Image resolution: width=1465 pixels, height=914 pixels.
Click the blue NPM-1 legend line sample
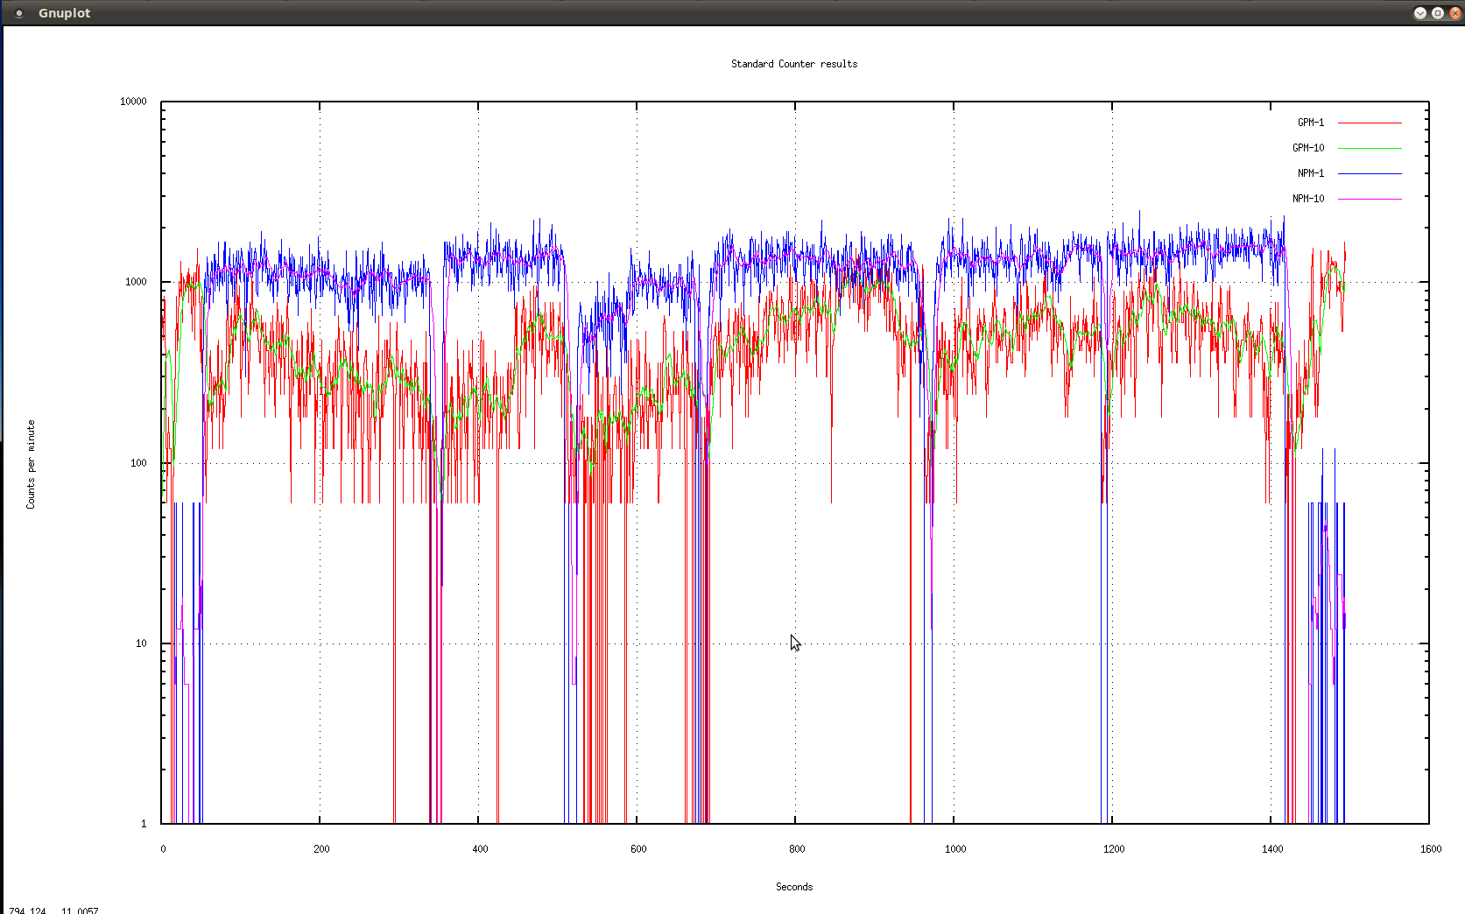coord(1370,173)
